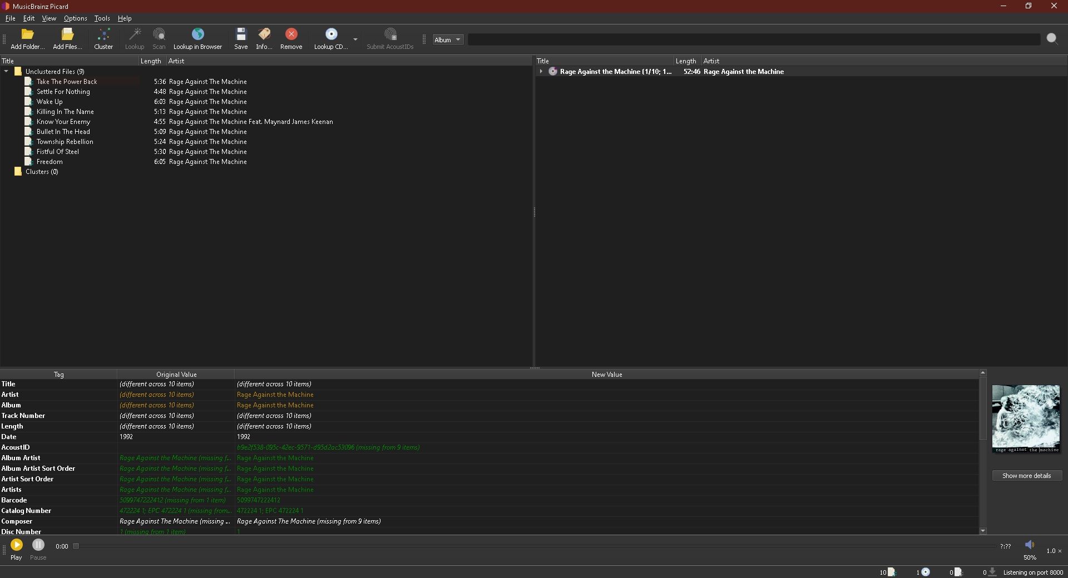This screenshot has height=578, width=1068.
Task: Open the Options menu
Action: pyautogui.click(x=75, y=18)
